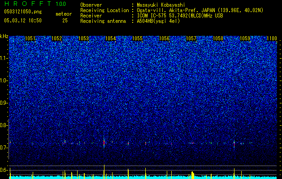Click the 1059 time marker label
The image size is (282, 179).
[x=245, y=38]
